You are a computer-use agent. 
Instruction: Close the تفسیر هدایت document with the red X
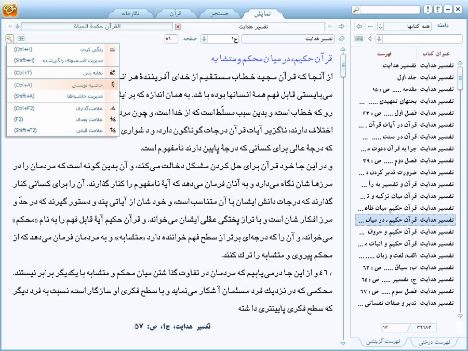(x=178, y=27)
